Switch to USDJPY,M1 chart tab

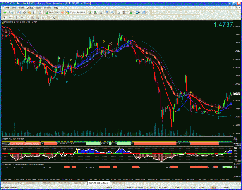pyautogui.click(x=117, y=183)
